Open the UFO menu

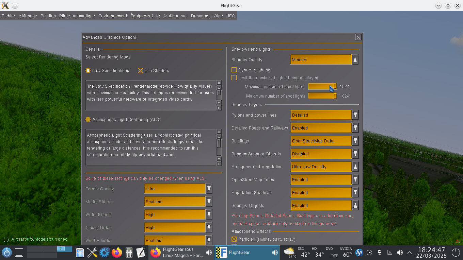[231, 16]
